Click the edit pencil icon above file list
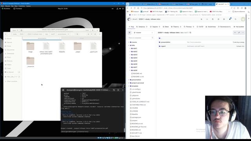251x141 pixels. click(x=239, y=33)
